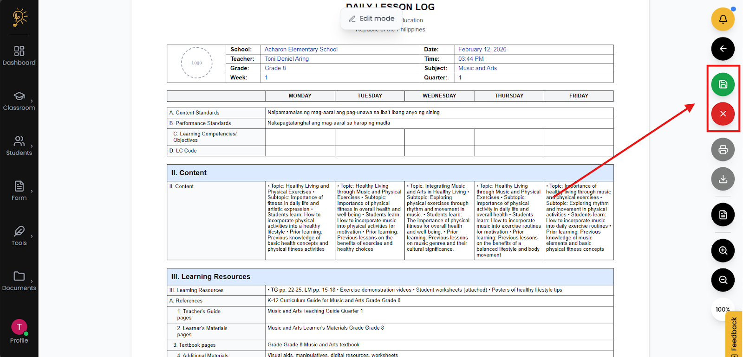Screen dimensions: 743x357
Task: Click the gray print icon
Action: tap(723, 150)
